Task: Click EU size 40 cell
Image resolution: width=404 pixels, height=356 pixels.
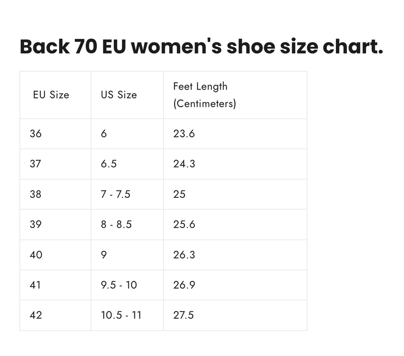Action: point(36,255)
